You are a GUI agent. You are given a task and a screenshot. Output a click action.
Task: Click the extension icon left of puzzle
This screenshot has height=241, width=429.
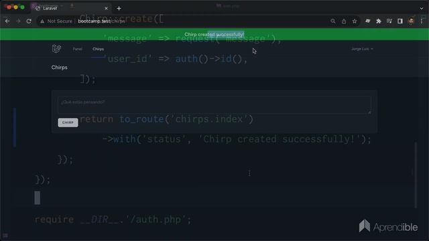point(368,21)
